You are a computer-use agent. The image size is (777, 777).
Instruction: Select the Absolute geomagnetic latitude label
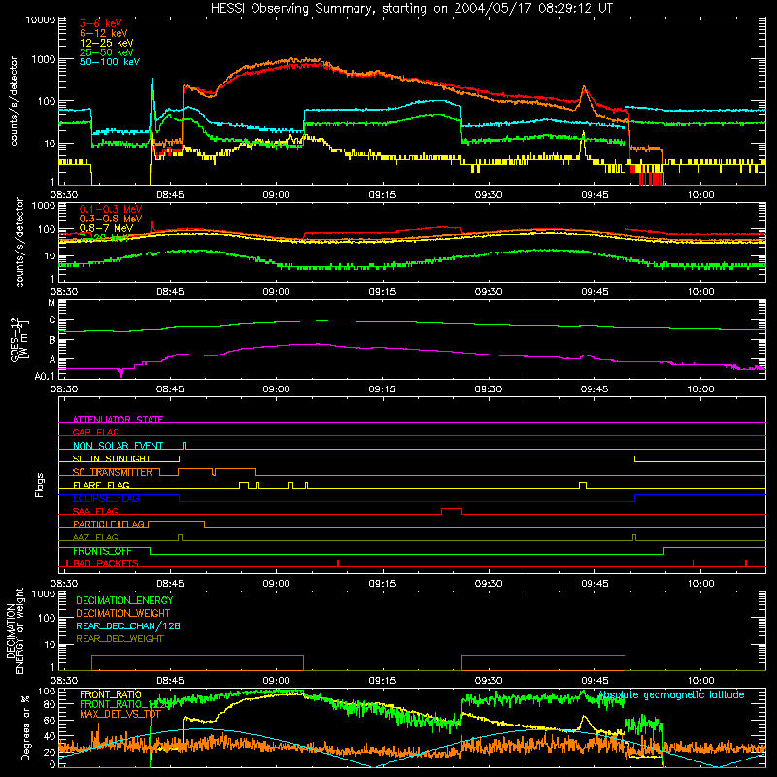(x=671, y=694)
